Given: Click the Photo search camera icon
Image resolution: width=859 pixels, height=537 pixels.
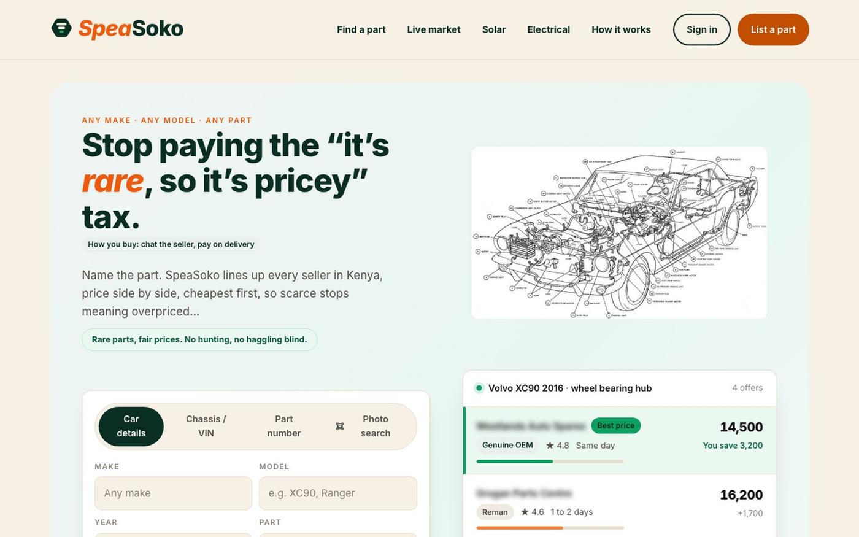Looking at the screenshot, I should point(340,426).
